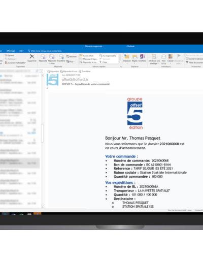203x262 pixels.
Task: Click the groupe offset 5 édition logo
Action: click(x=135, y=113)
